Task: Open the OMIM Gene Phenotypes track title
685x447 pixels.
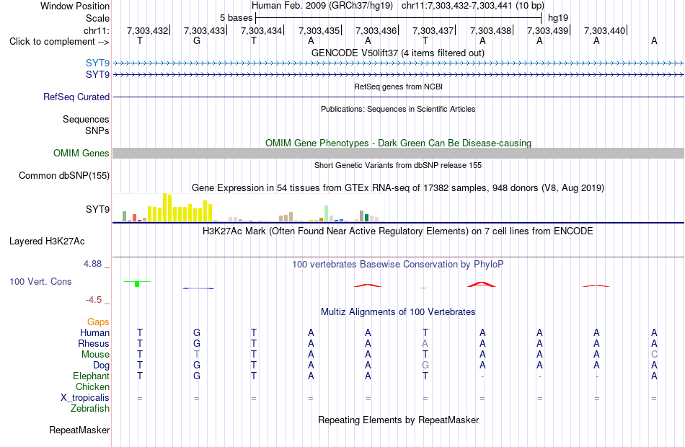Action: [398, 143]
